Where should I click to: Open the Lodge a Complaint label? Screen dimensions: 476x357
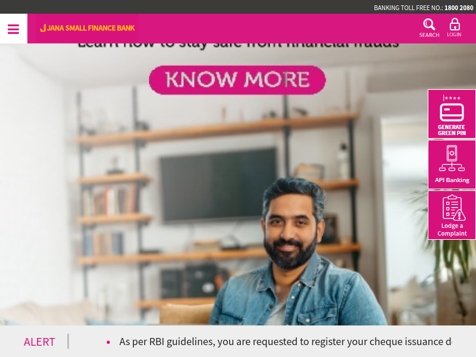tap(452, 230)
